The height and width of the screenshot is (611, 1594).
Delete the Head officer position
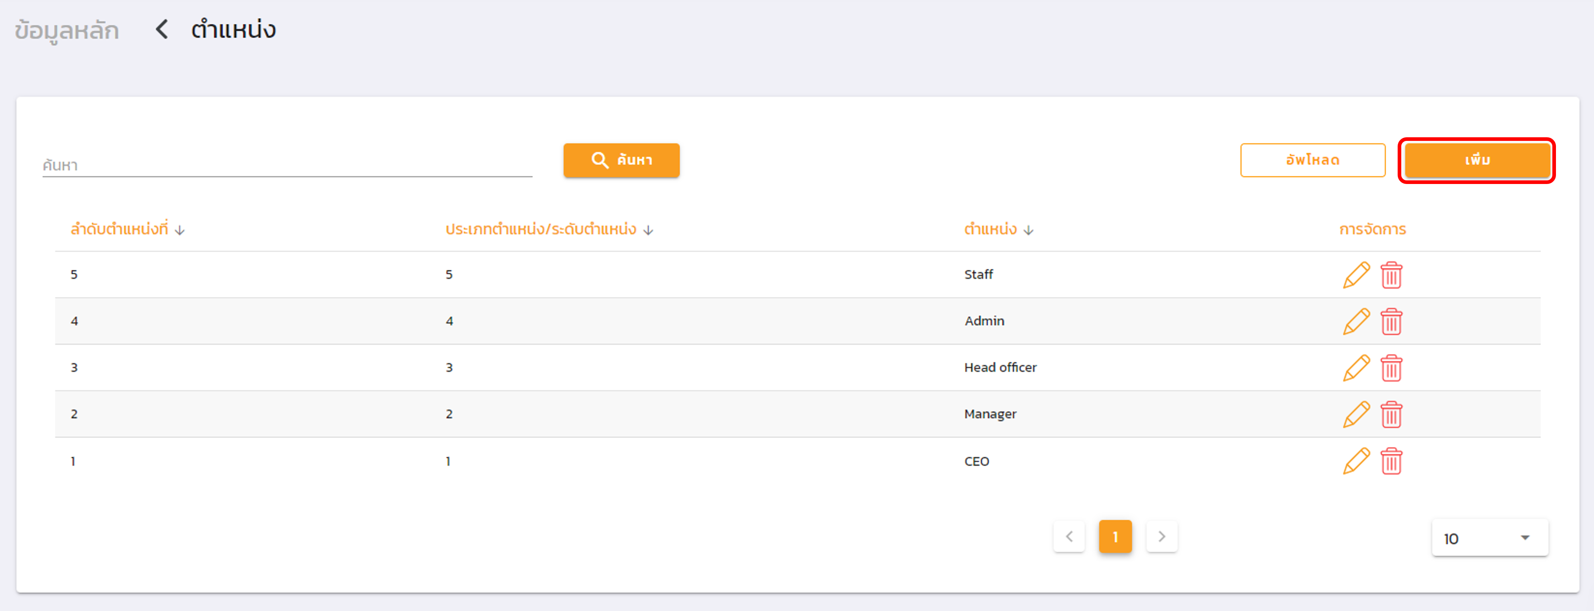click(x=1391, y=368)
